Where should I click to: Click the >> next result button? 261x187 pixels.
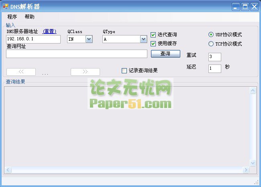click(85, 72)
